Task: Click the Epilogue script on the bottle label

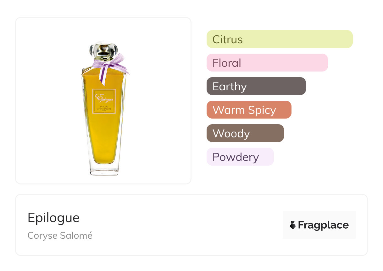Action: point(104,98)
